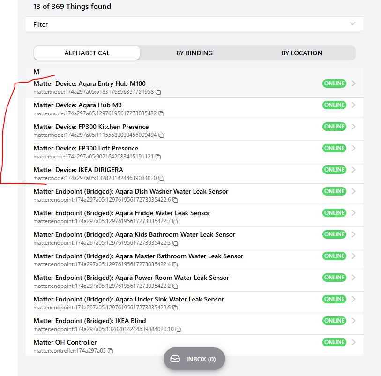Screen dimensions: 381x376
Task: Open Dish Washer Leak Sensor via chevron
Action: pyautogui.click(x=354, y=191)
